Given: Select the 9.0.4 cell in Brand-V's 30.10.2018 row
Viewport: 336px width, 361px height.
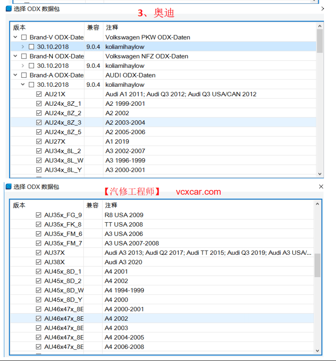Looking at the screenshot, I should tap(93, 47).
